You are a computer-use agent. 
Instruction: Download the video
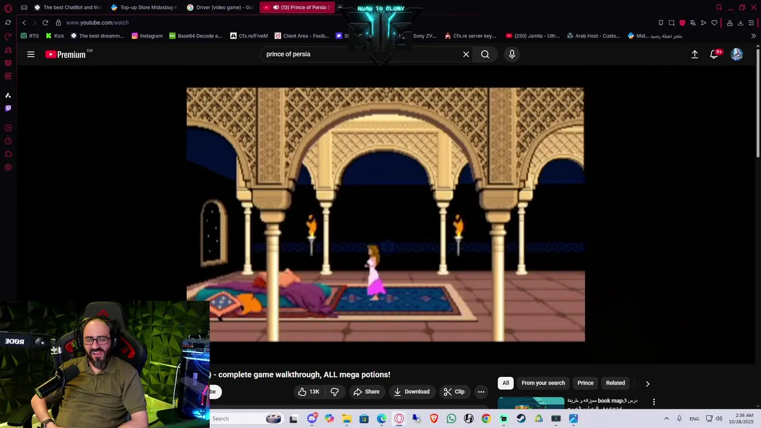[x=411, y=392]
